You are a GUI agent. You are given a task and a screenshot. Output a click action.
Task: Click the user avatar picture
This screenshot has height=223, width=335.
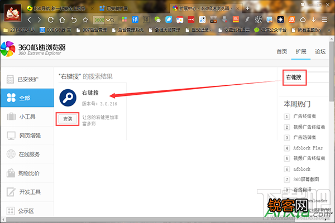tap(13, 13)
